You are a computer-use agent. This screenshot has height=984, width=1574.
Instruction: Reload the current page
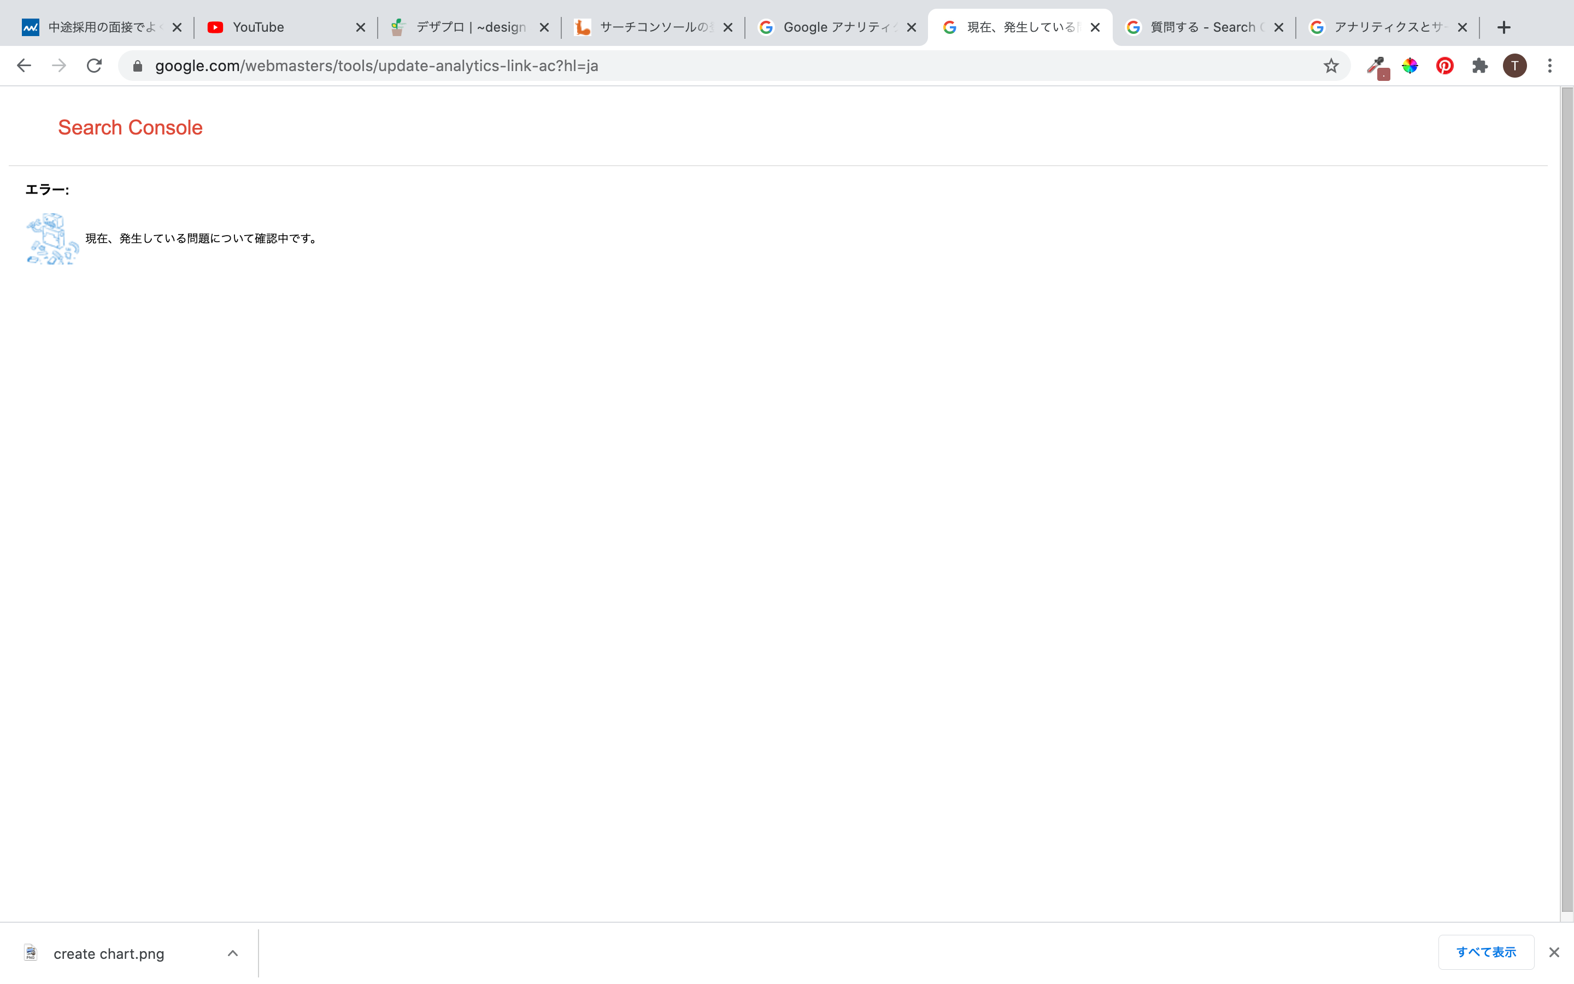(95, 66)
